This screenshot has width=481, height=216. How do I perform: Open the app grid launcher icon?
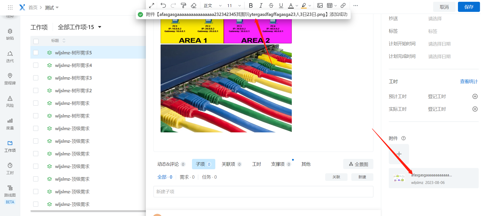[x=10, y=8]
